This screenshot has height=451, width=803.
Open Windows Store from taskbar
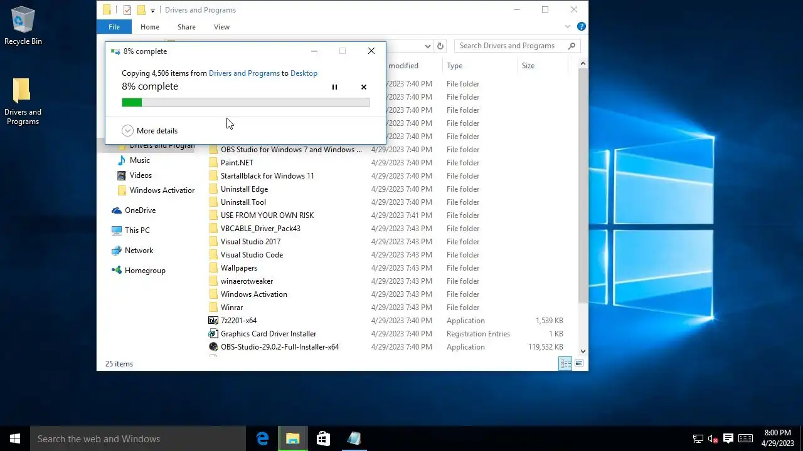click(323, 438)
